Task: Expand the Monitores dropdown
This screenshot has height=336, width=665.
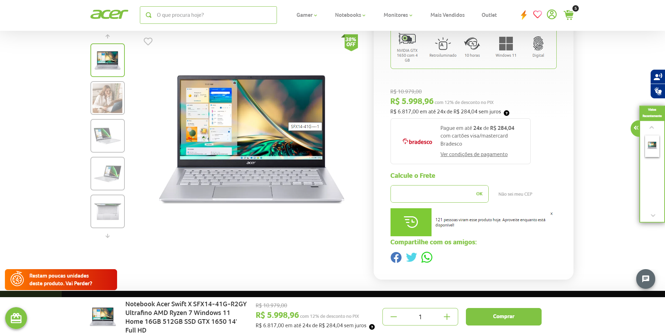Action: pyautogui.click(x=398, y=15)
